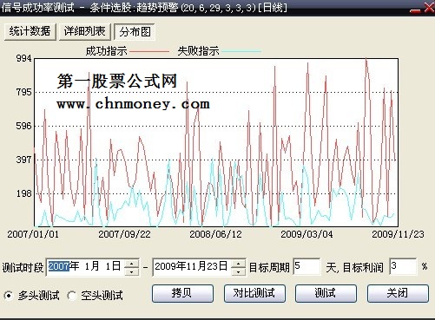Run the 对比测试 comparison button
This screenshot has width=435, height=320.
pyautogui.click(x=254, y=293)
